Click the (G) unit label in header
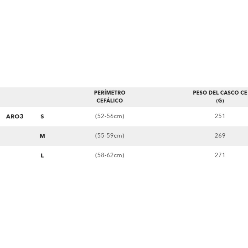This screenshot has width=248, height=248. (x=220, y=101)
